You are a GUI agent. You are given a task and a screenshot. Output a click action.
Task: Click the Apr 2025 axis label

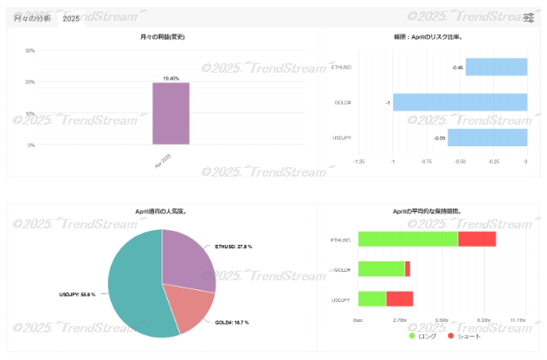tap(163, 160)
